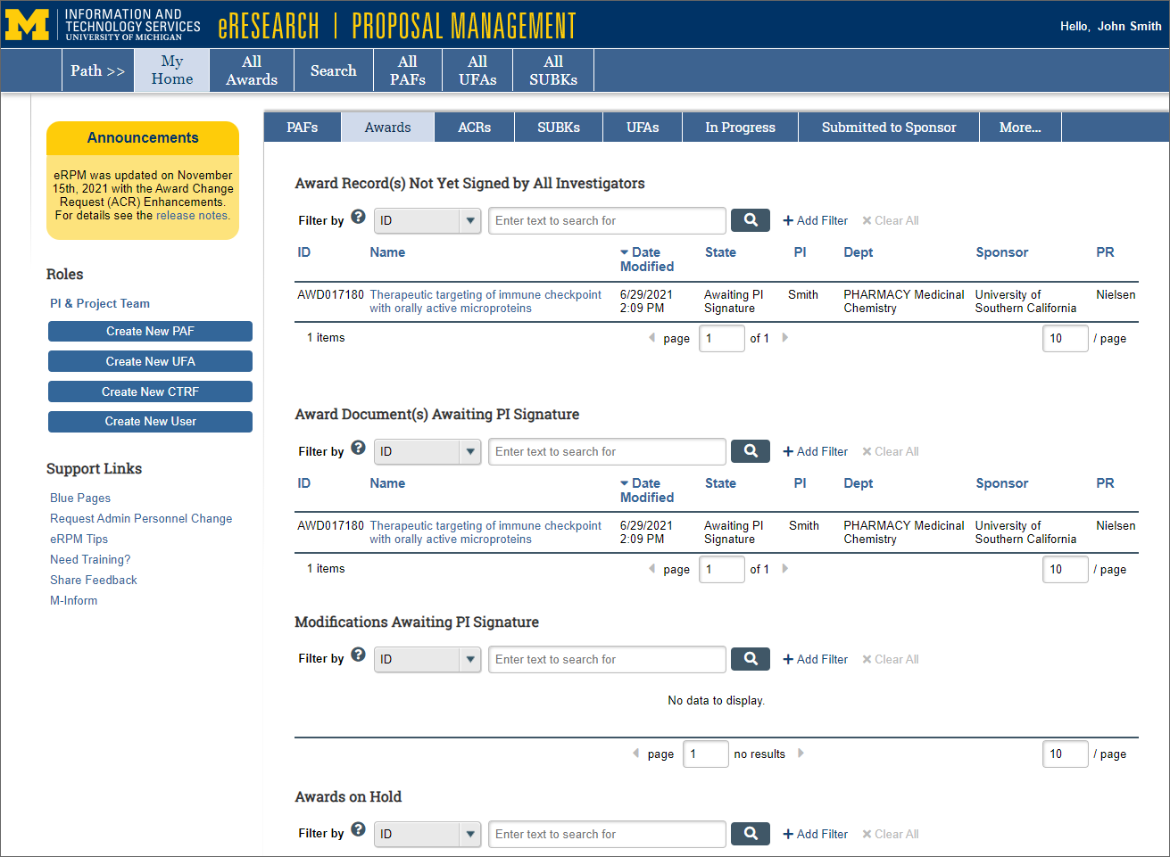Screen dimensions: 1170x857
Task: Switch to the PAFs tab
Action: tap(303, 128)
